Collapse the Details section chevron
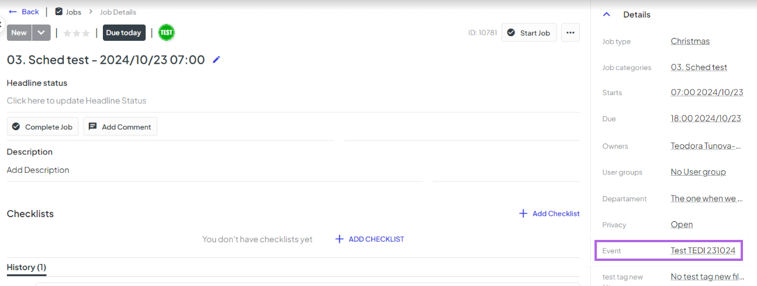Image resolution: width=757 pixels, height=286 pixels. pyautogui.click(x=607, y=15)
